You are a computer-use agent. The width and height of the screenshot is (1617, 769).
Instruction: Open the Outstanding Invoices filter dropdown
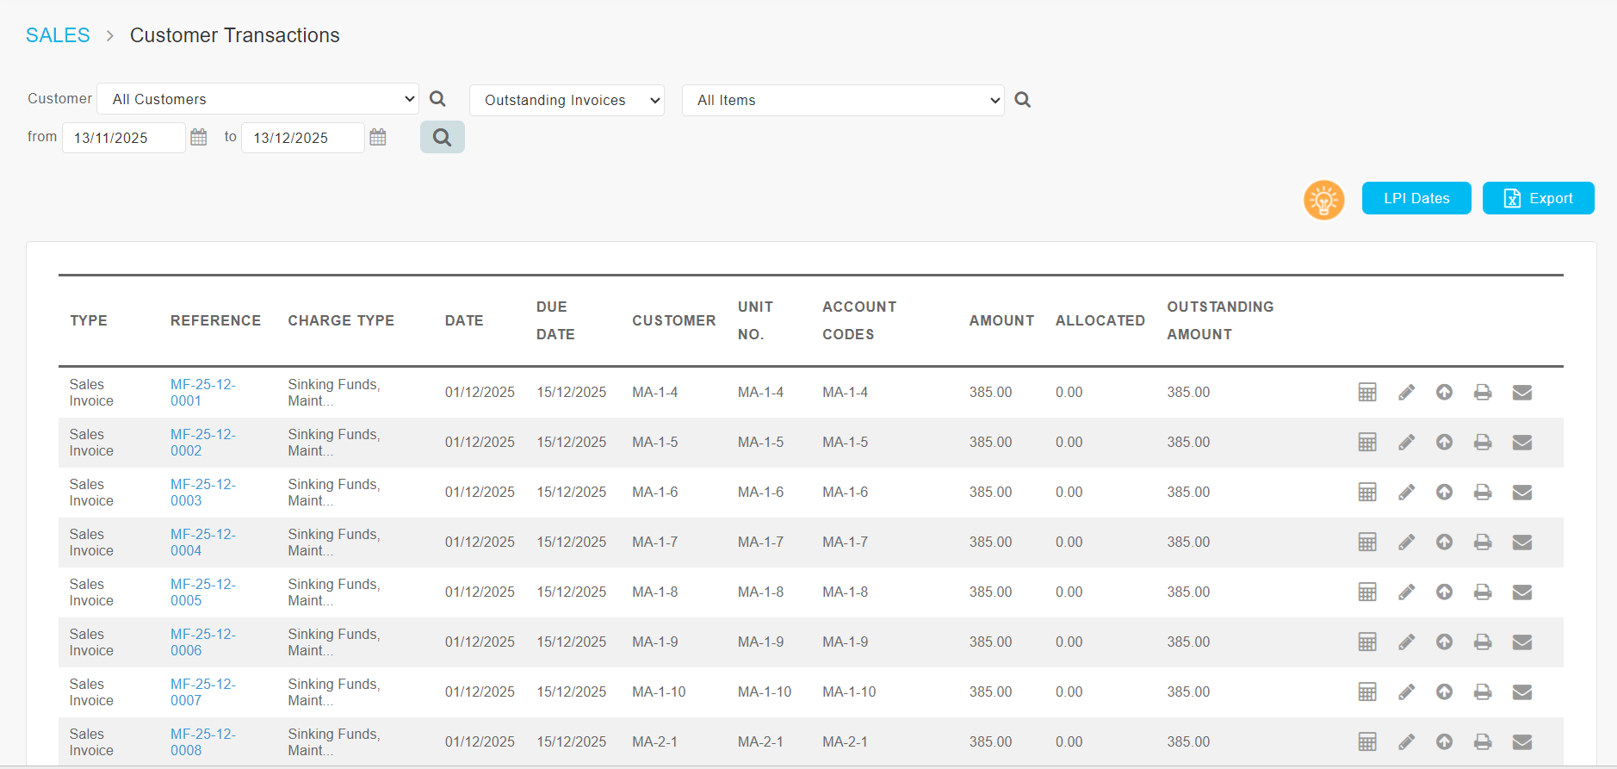tap(567, 100)
